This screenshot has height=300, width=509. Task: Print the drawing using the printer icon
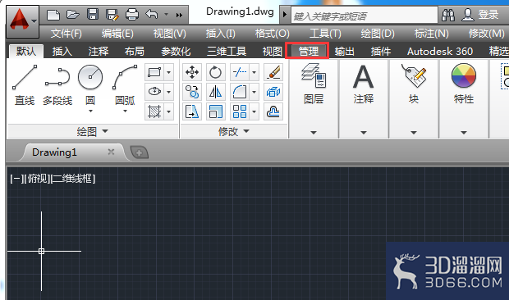coord(132,15)
